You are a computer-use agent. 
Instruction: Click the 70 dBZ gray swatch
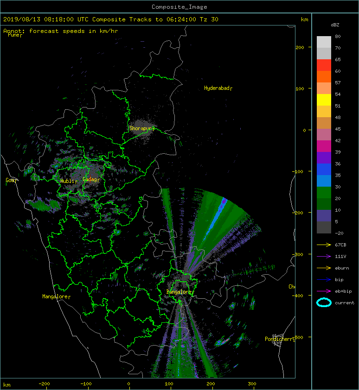pos(324,53)
